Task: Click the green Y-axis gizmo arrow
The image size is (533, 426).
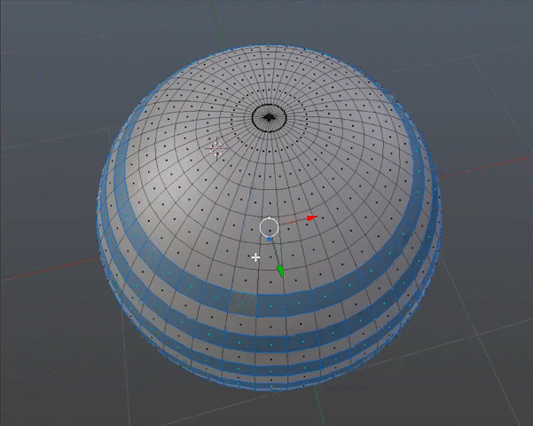Action: [x=280, y=272]
